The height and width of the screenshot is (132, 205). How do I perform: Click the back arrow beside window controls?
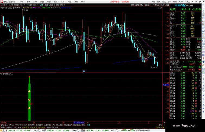pos(193,2)
